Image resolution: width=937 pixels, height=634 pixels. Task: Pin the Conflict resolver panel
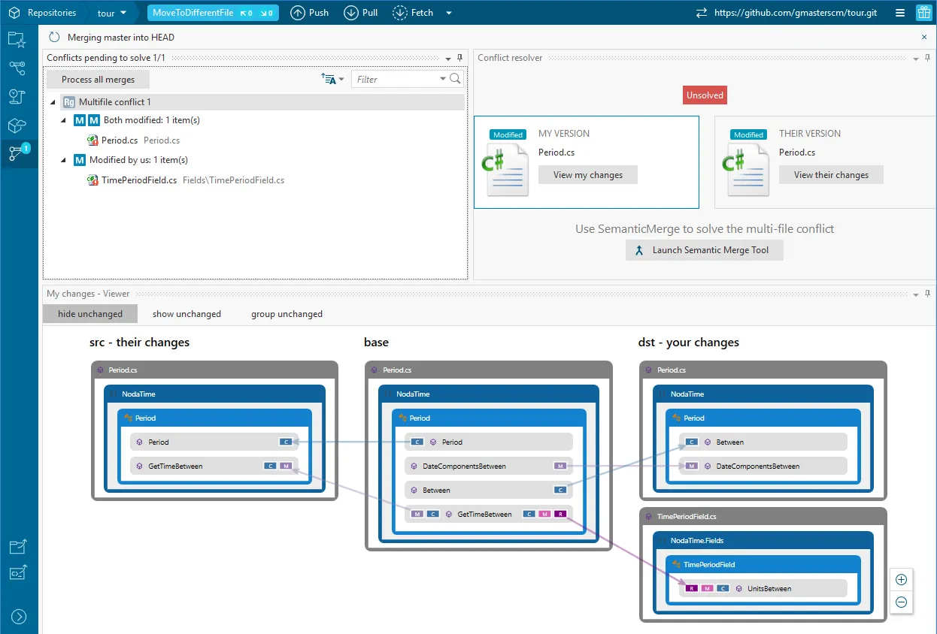pos(927,58)
